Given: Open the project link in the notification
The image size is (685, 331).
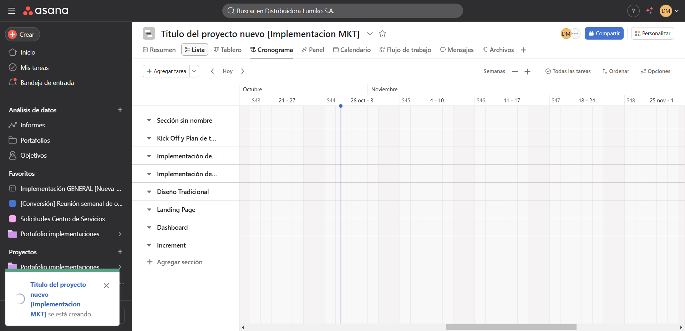Looking at the screenshot, I should click(x=58, y=299).
